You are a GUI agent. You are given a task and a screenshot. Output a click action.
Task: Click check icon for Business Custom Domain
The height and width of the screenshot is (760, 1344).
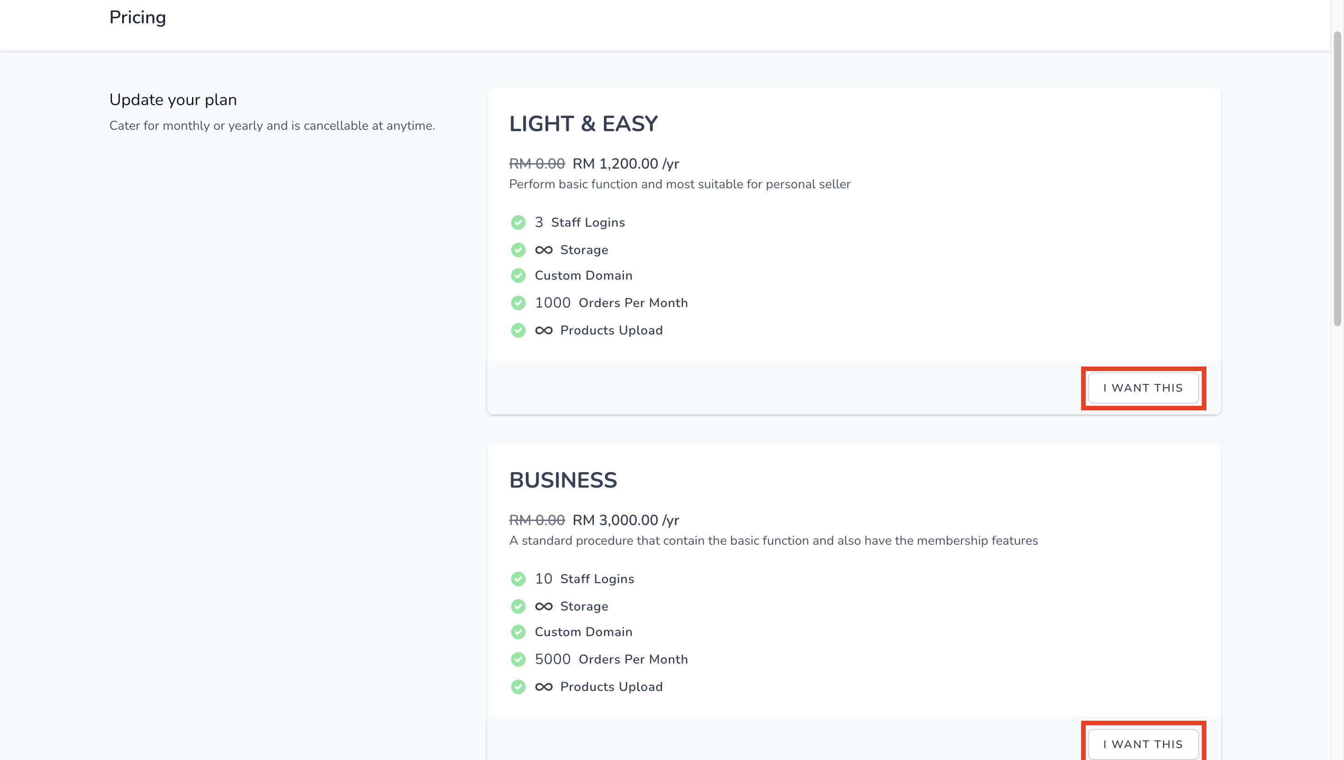point(518,632)
